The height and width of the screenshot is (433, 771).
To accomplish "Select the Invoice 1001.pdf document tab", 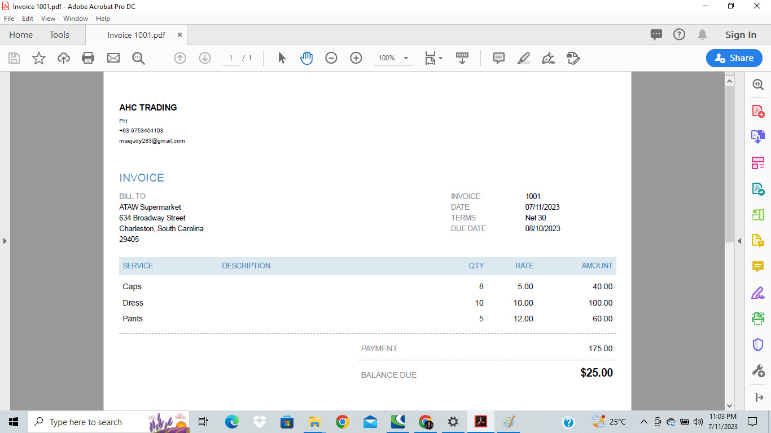I will click(x=136, y=35).
